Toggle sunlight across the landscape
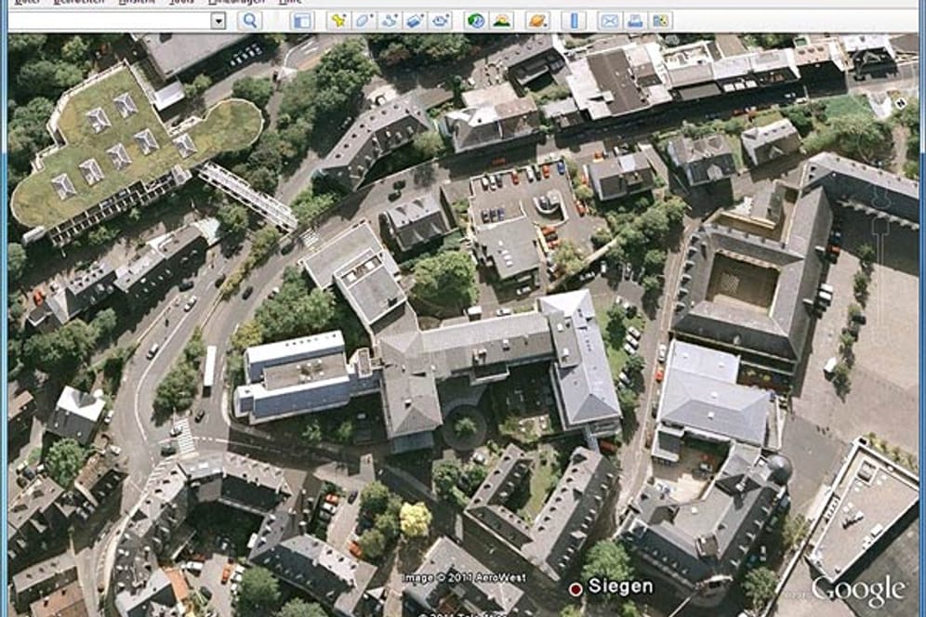Viewport: 926px width, 617px height. tap(502, 20)
